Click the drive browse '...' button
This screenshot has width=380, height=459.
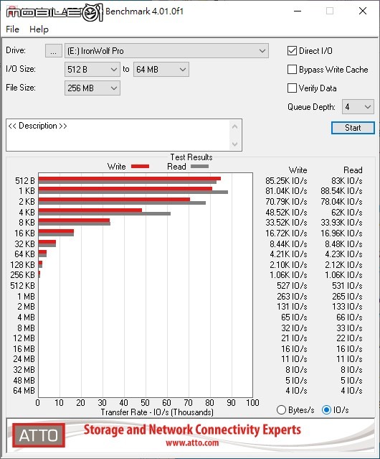click(54, 51)
